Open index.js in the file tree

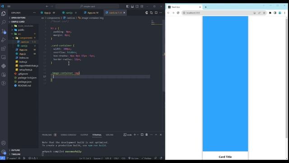click(23, 62)
